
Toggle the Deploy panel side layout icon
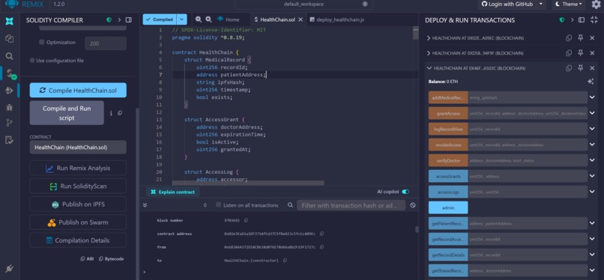[x=582, y=20]
